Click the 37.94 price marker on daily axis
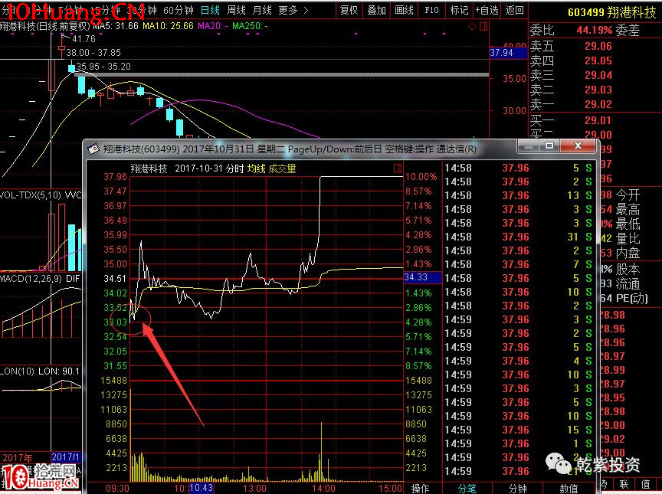Image resolution: width=662 pixels, height=494 pixels. pos(508,53)
